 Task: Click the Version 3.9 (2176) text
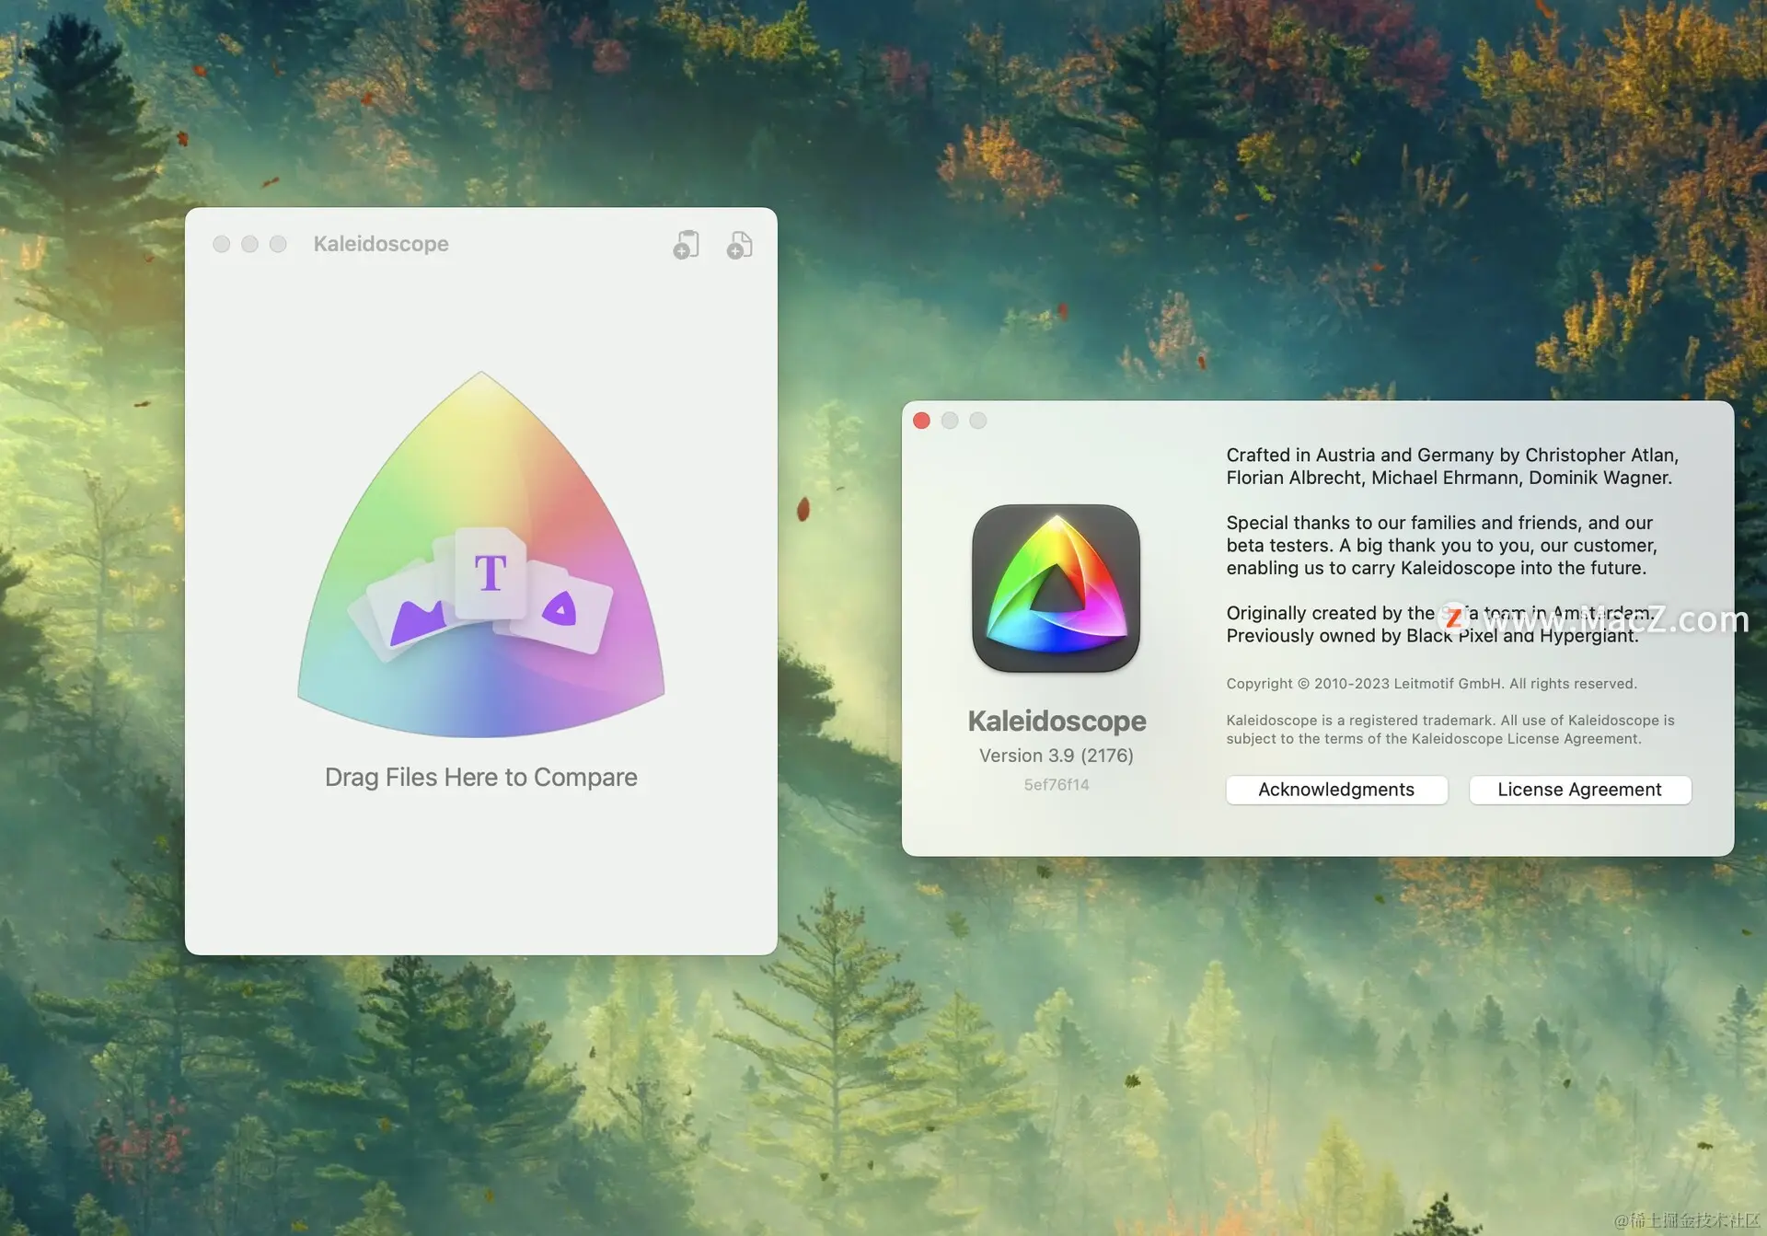click(1056, 756)
